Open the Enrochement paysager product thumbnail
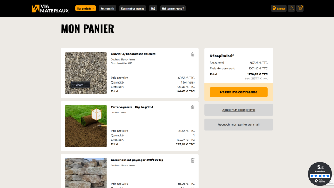The height and width of the screenshot is (188, 334). click(x=86, y=173)
